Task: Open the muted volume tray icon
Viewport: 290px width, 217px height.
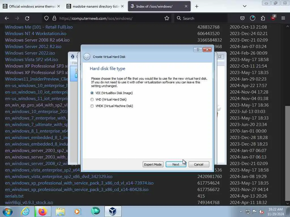Action: (x=261, y=212)
